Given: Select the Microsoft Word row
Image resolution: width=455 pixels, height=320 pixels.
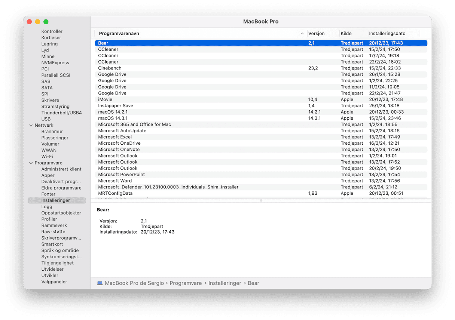Looking at the screenshot, I should [x=261, y=181].
